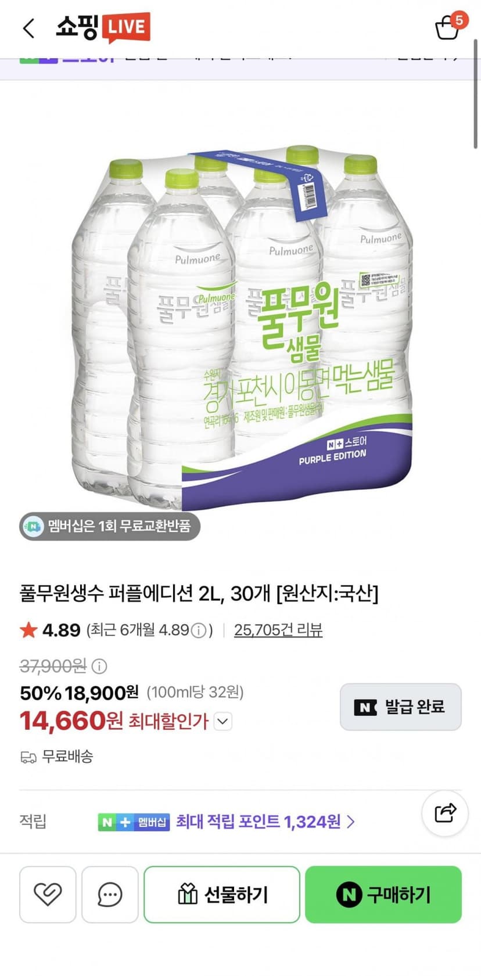Image resolution: width=481 pixels, height=976 pixels.
Task: Tap the heart wishlist icon button
Action: (x=48, y=894)
